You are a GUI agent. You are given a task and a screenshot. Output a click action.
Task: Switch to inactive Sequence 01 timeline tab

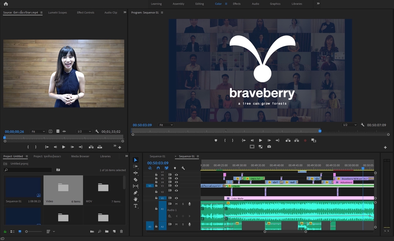coord(158,156)
